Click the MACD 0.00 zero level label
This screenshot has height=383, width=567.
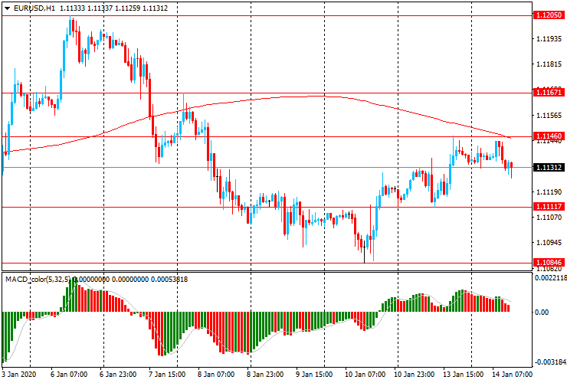tap(541, 312)
